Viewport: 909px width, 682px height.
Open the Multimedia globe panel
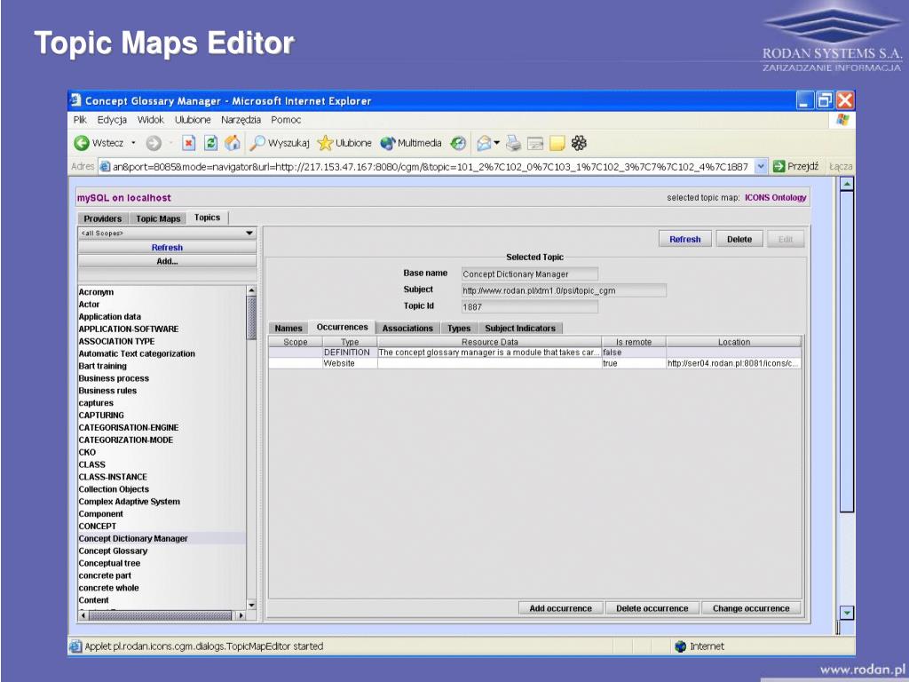[x=411, y=143]
